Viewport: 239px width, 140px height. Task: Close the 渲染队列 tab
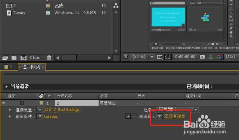click(43, 66)
